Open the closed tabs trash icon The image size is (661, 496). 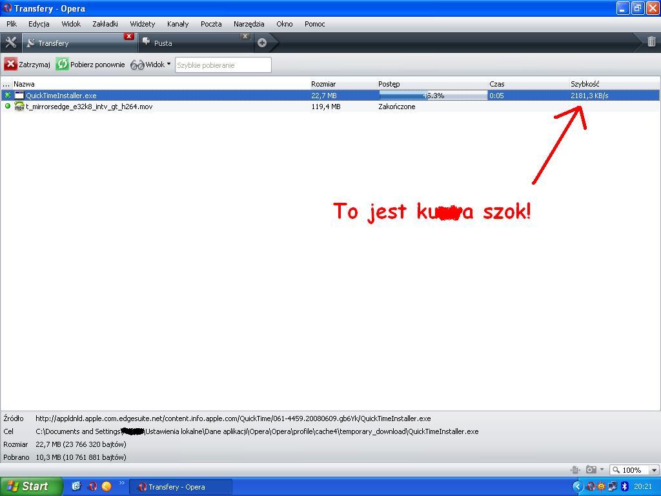(x=651, y=42)
